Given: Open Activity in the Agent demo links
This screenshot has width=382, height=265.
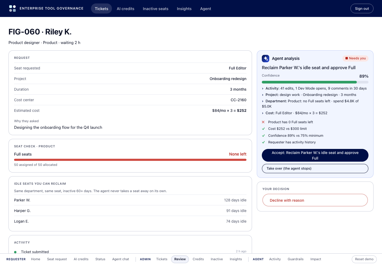Looking at the screenshot, I should [275, 259].
